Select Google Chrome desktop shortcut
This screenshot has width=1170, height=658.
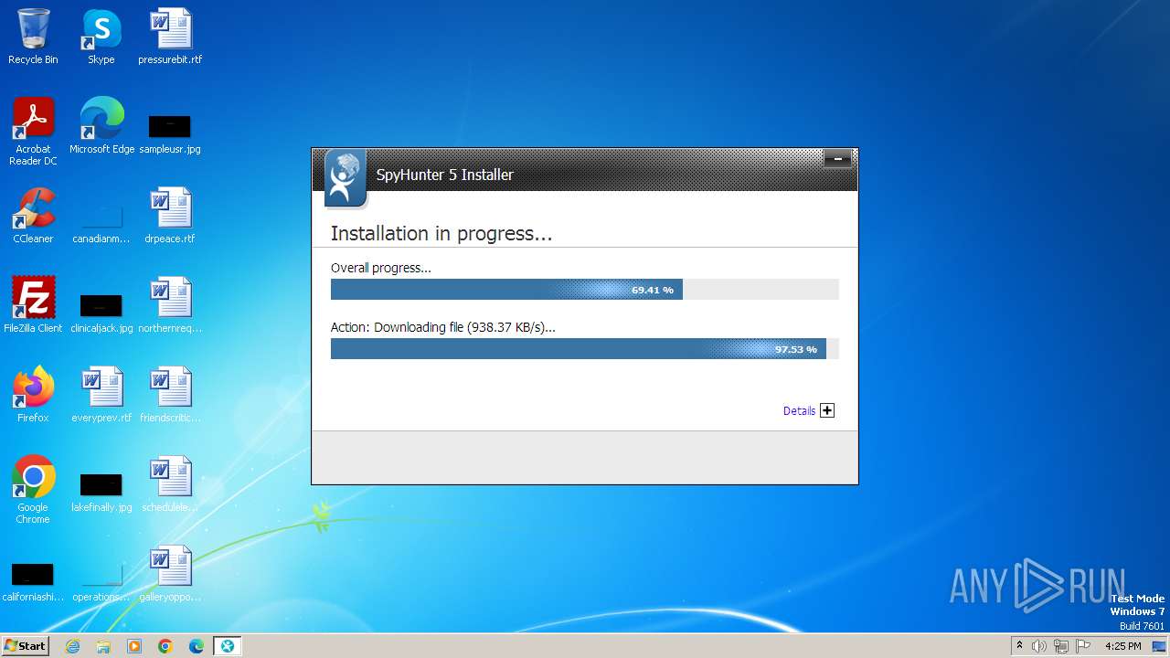33,490
